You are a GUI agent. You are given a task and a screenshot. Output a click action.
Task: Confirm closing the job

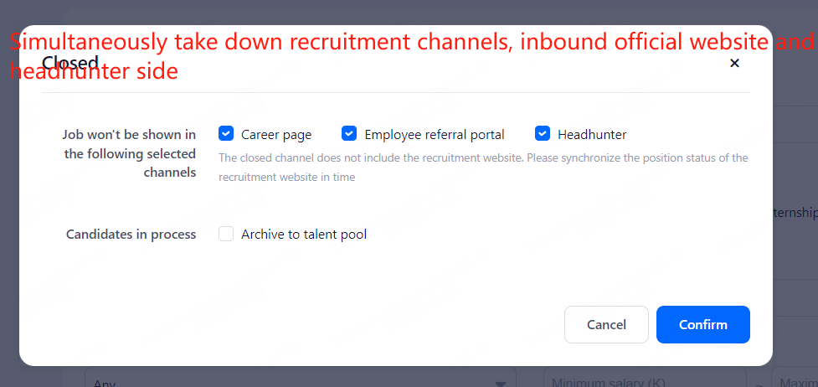[702, 324]
